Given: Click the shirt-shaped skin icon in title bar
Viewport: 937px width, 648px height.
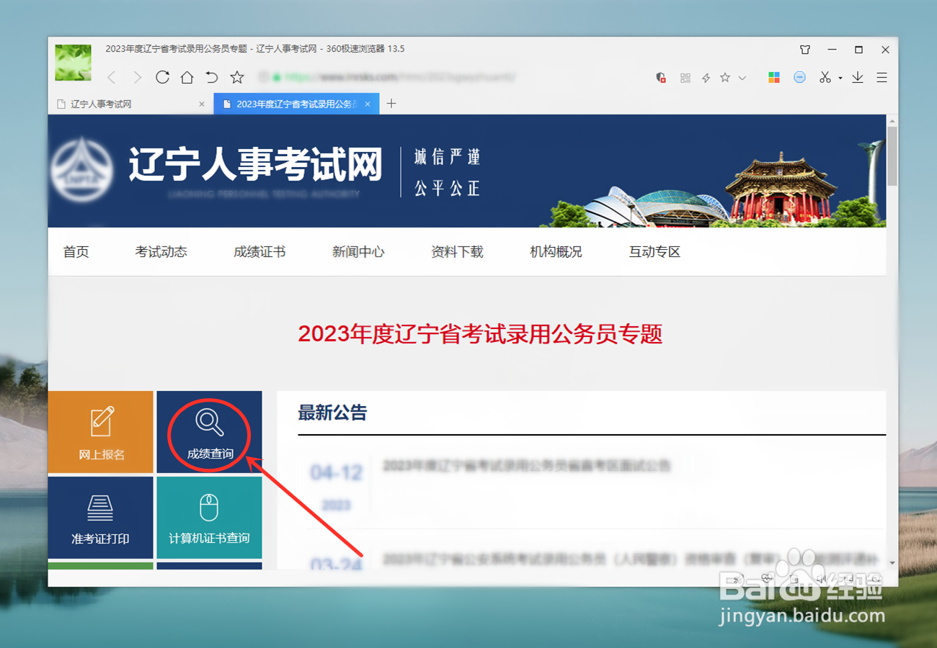Looking at the screenshot, I should click(806, 50).
